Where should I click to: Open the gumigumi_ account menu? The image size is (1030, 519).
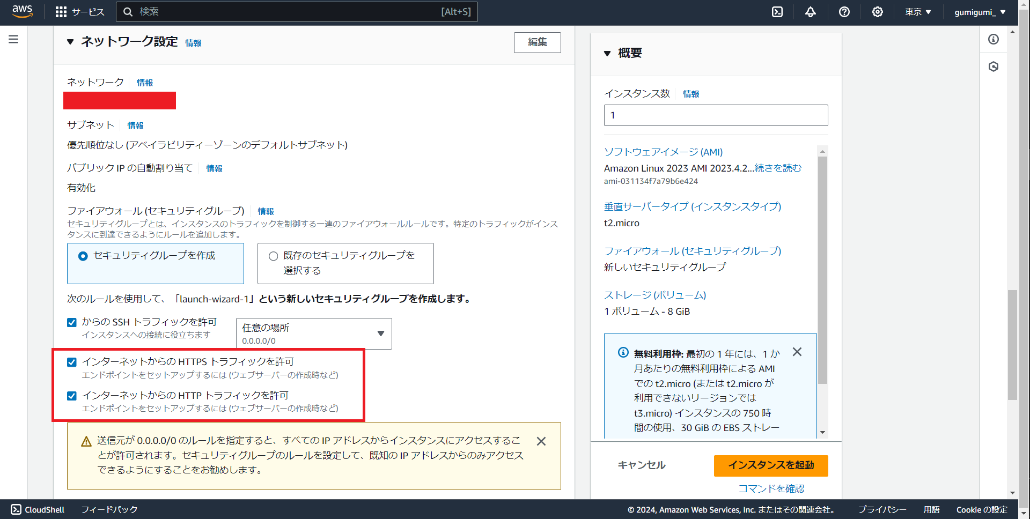pyautogui.click(x=980, y=12)
